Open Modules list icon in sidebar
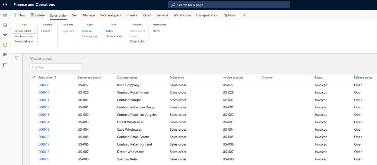The width and height of the screenshot is (377, 165). 5,65
